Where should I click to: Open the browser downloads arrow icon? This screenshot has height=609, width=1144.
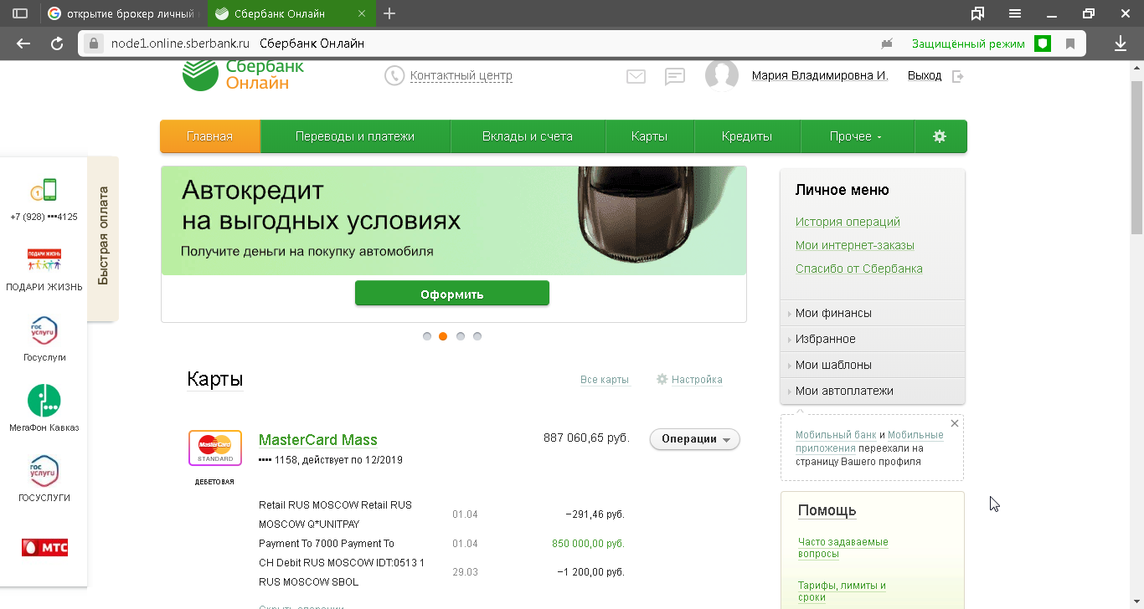1121,43
